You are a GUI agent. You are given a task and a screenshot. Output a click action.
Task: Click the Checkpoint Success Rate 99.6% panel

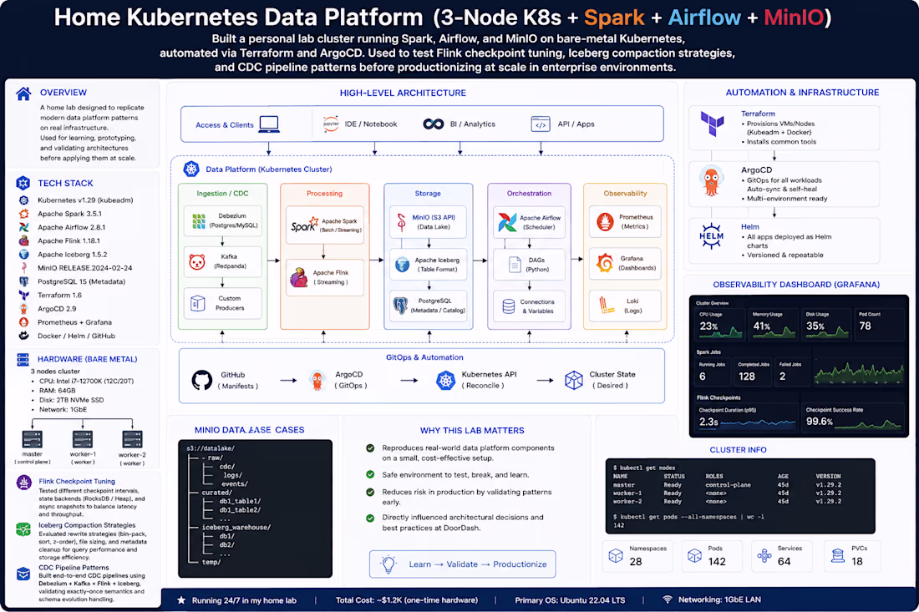853,417
